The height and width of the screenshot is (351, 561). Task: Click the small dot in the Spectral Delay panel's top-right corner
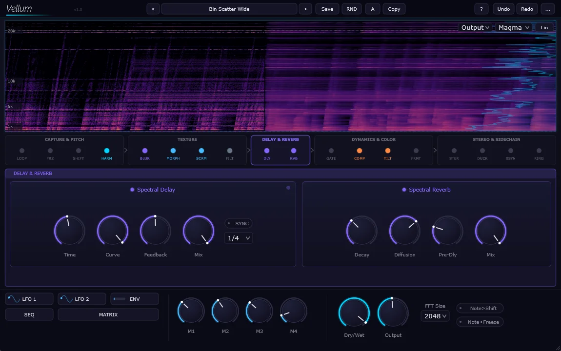click(288, 188)
